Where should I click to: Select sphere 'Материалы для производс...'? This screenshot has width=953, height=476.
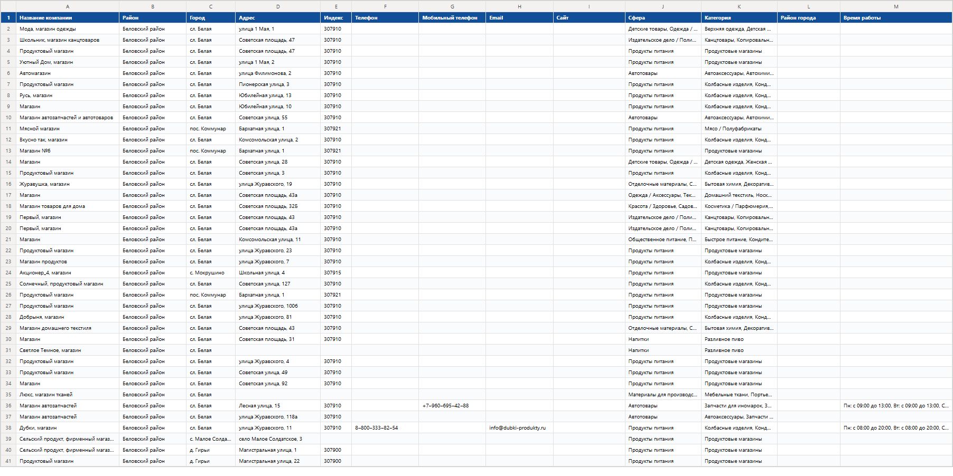tap(663, 395)
